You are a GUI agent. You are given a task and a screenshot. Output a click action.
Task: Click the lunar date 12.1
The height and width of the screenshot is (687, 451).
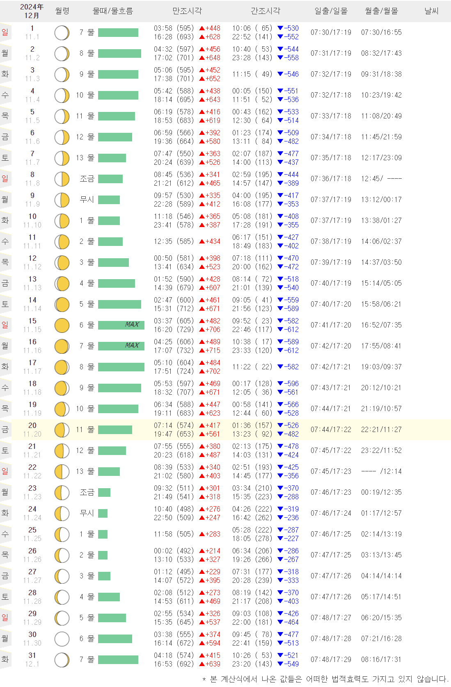32,664
